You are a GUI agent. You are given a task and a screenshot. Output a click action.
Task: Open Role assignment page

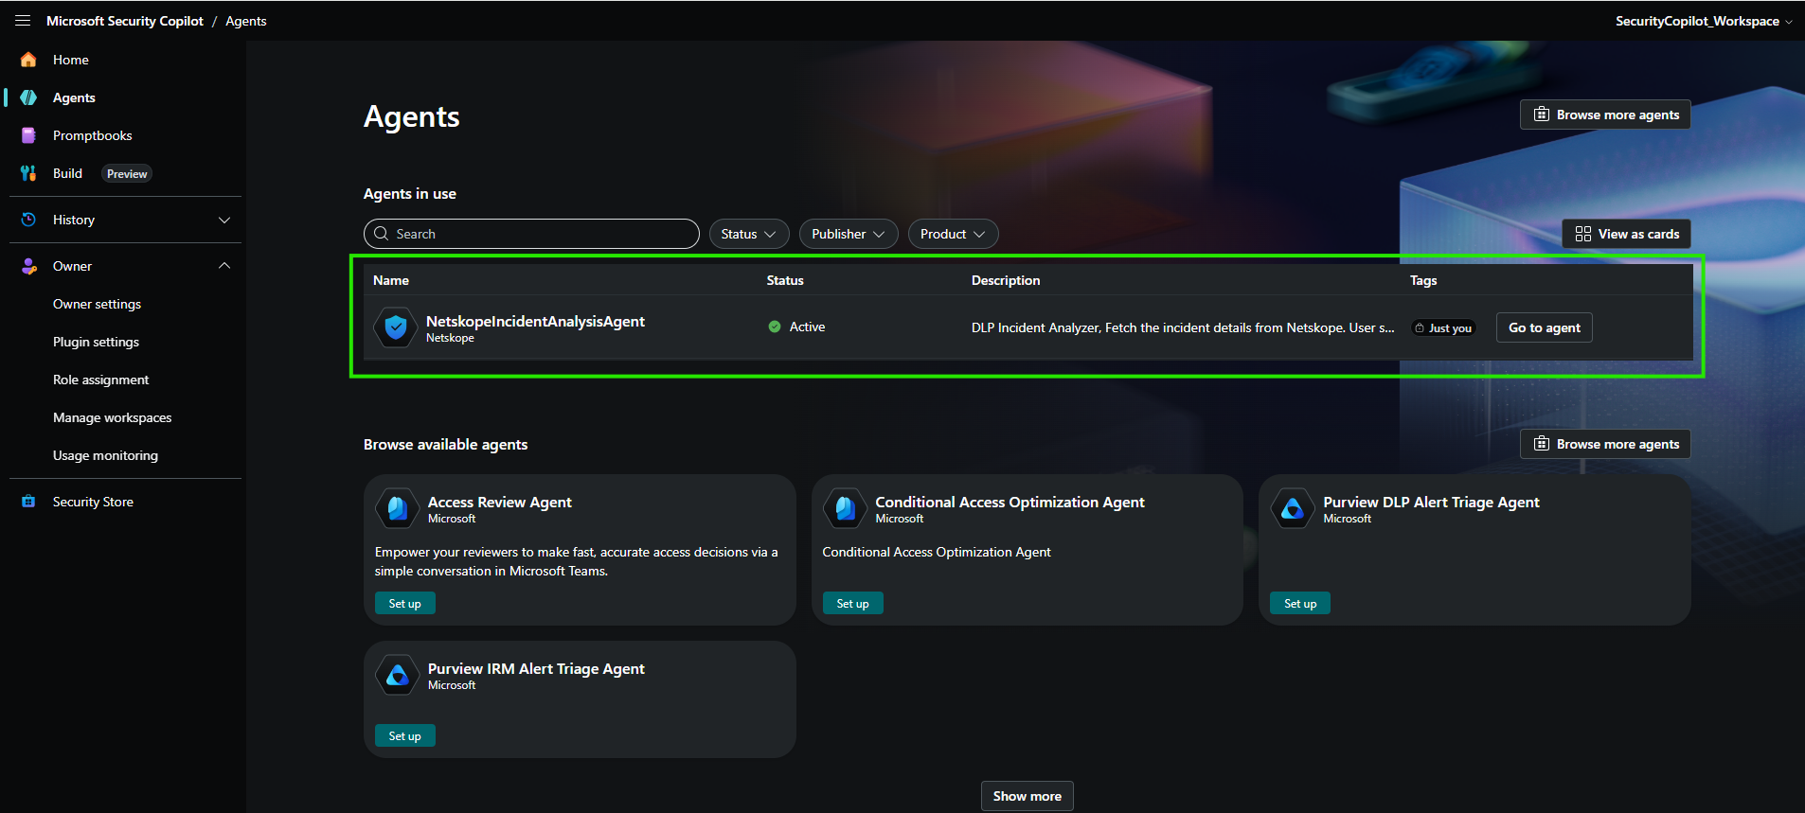tap(100, 380)
